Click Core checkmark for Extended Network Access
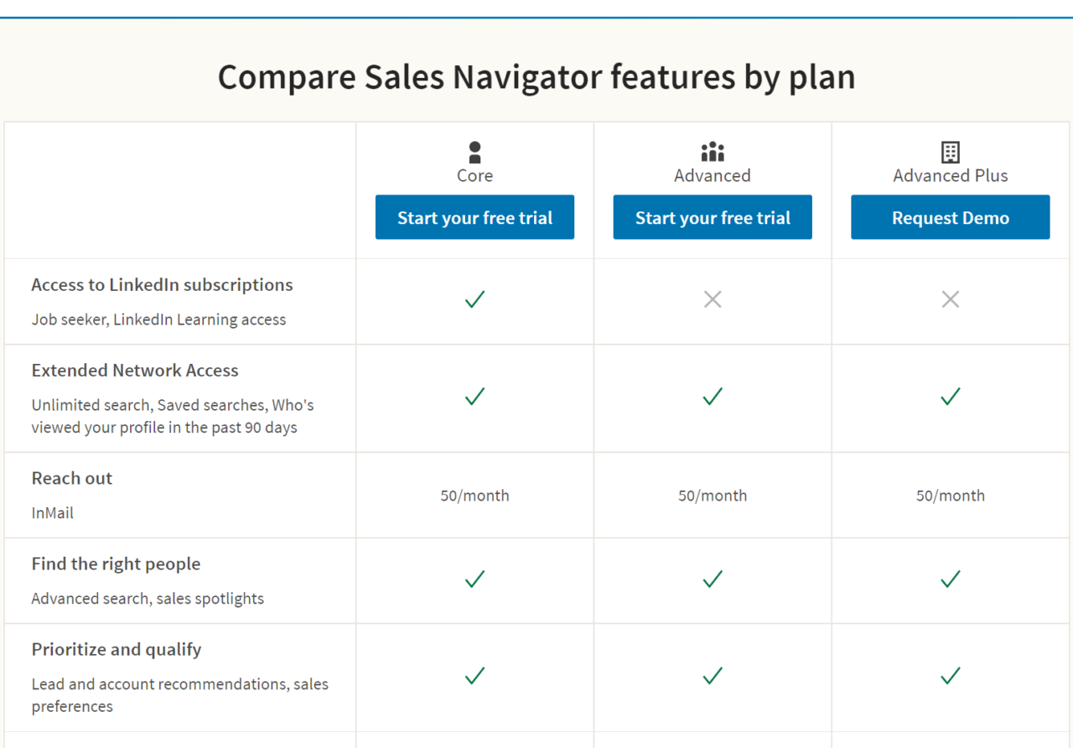This screenshot has height=748, width=1073. click(x=474, y=397)
